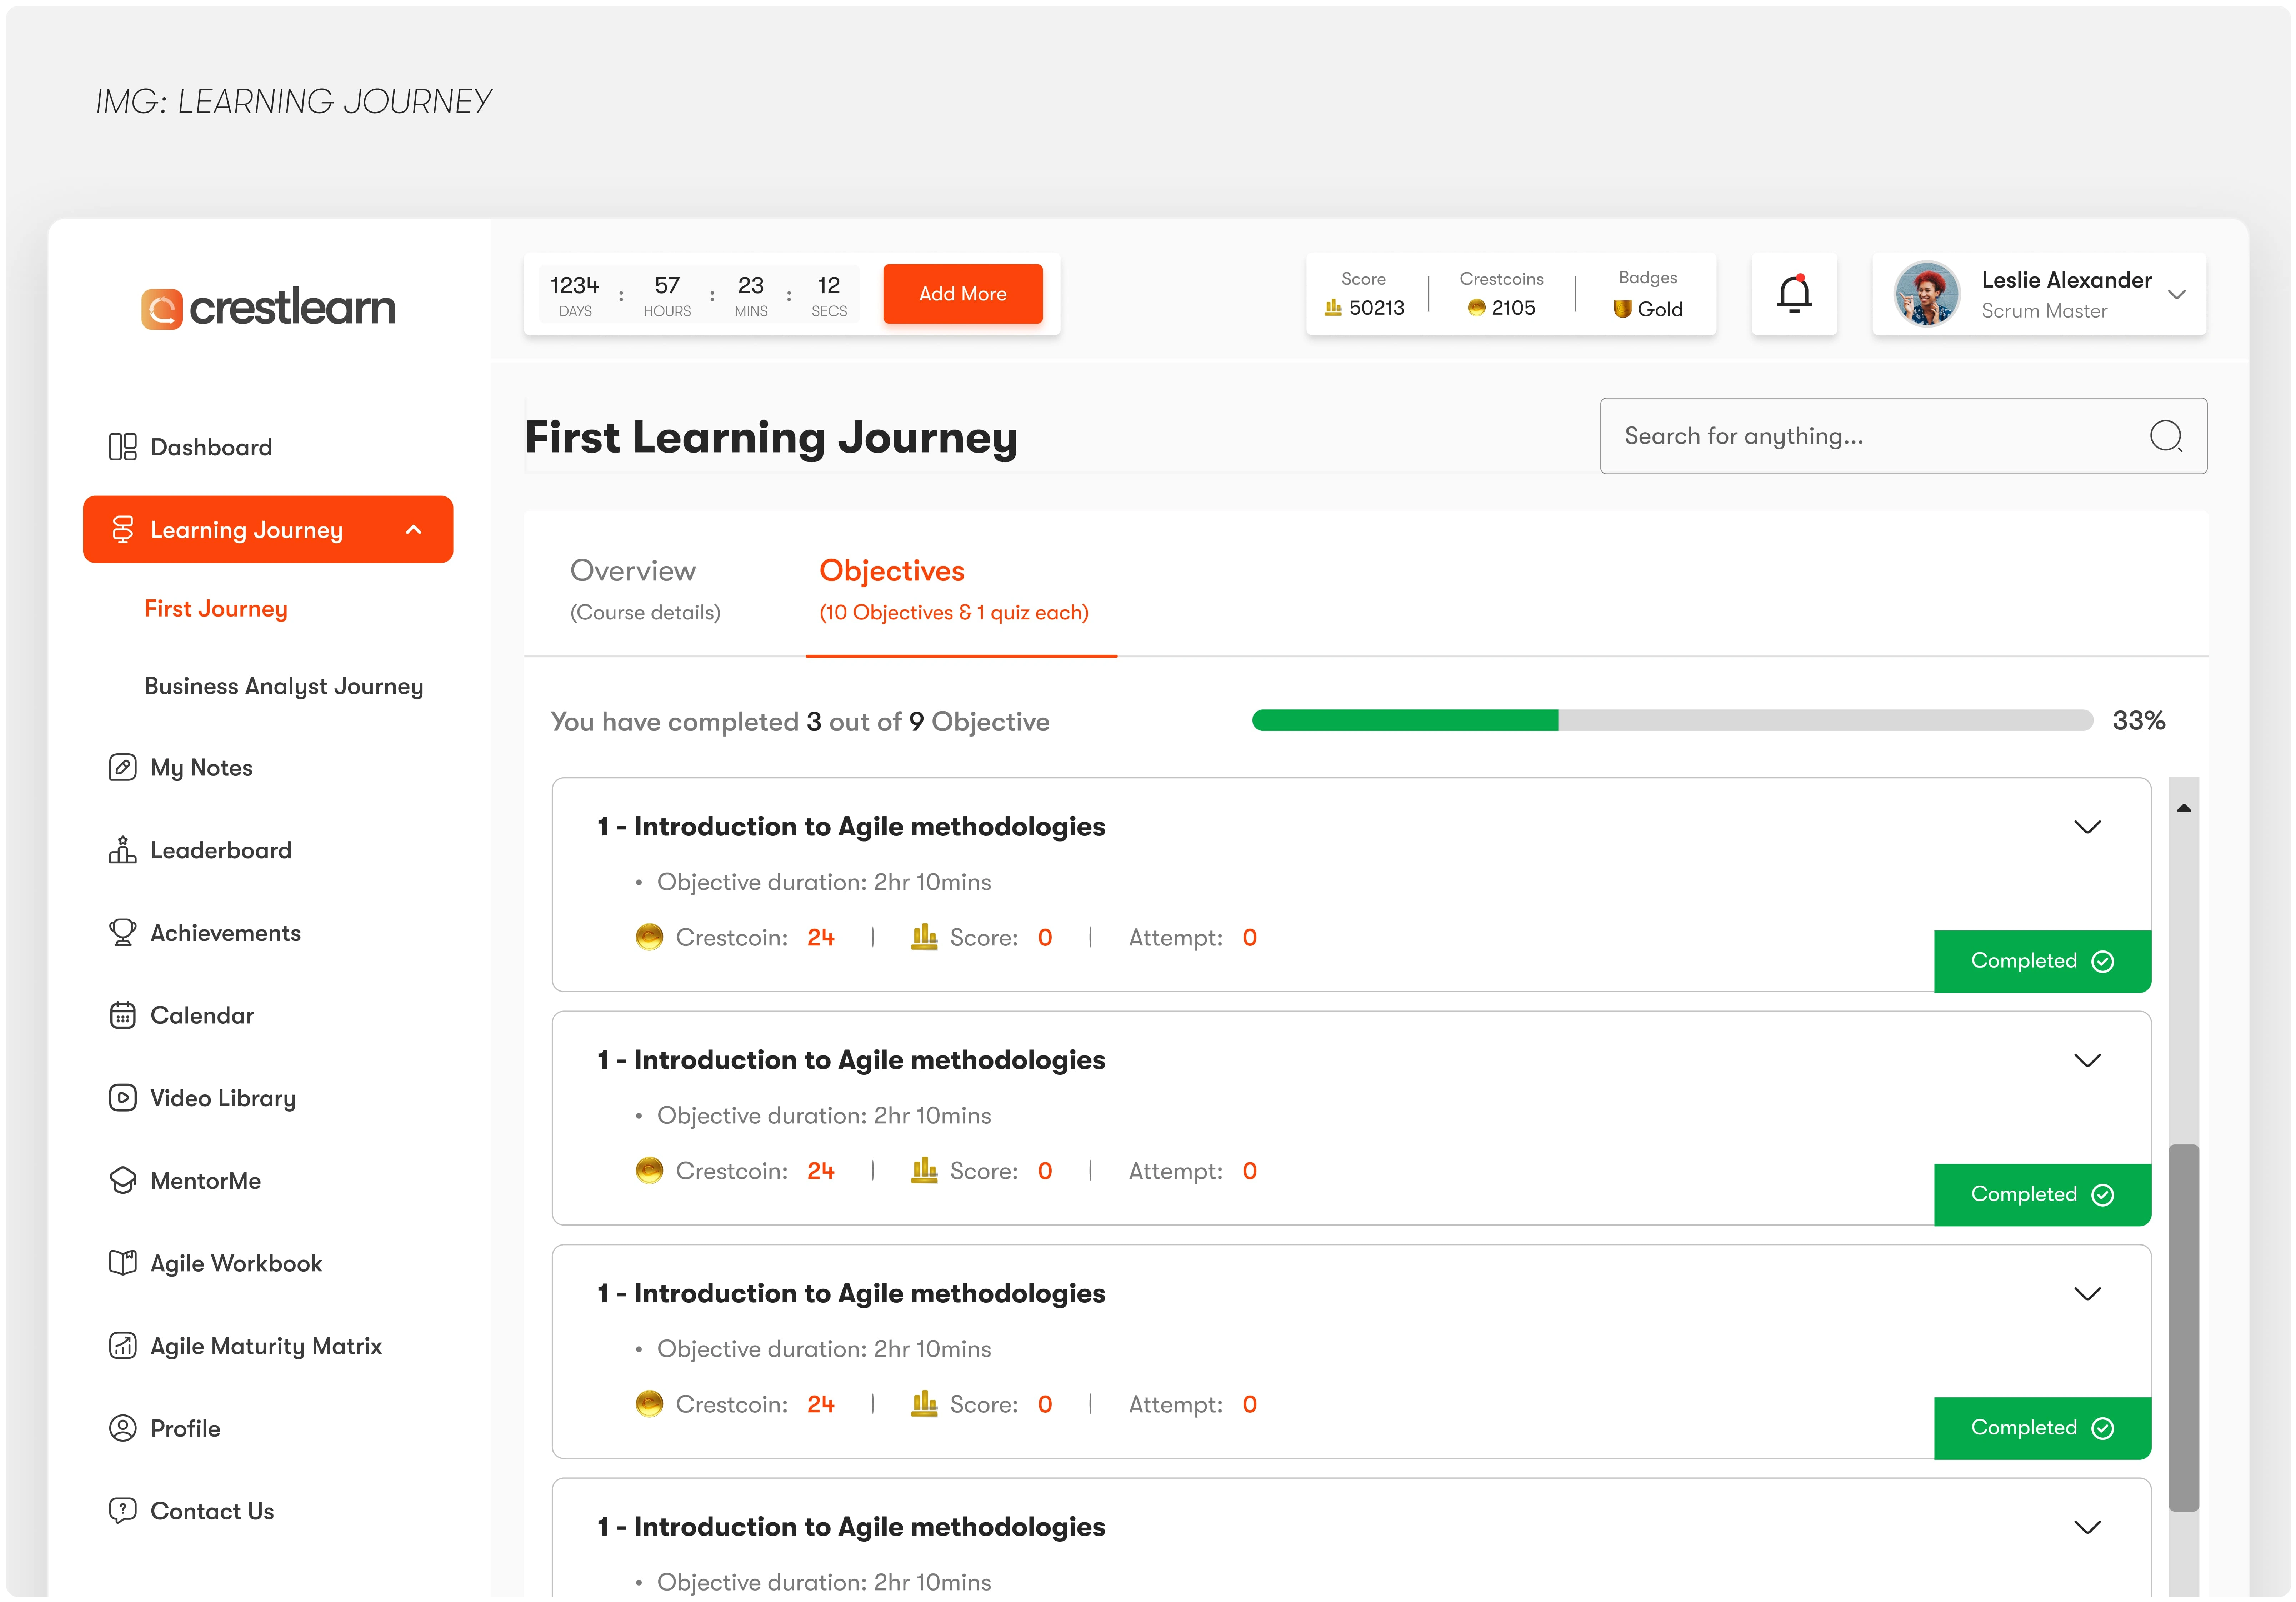This screenshot has width=2296, height=1602.
Task: Expand the third Introduction to Agile objective
Action: click(x=2087, y=1294)
